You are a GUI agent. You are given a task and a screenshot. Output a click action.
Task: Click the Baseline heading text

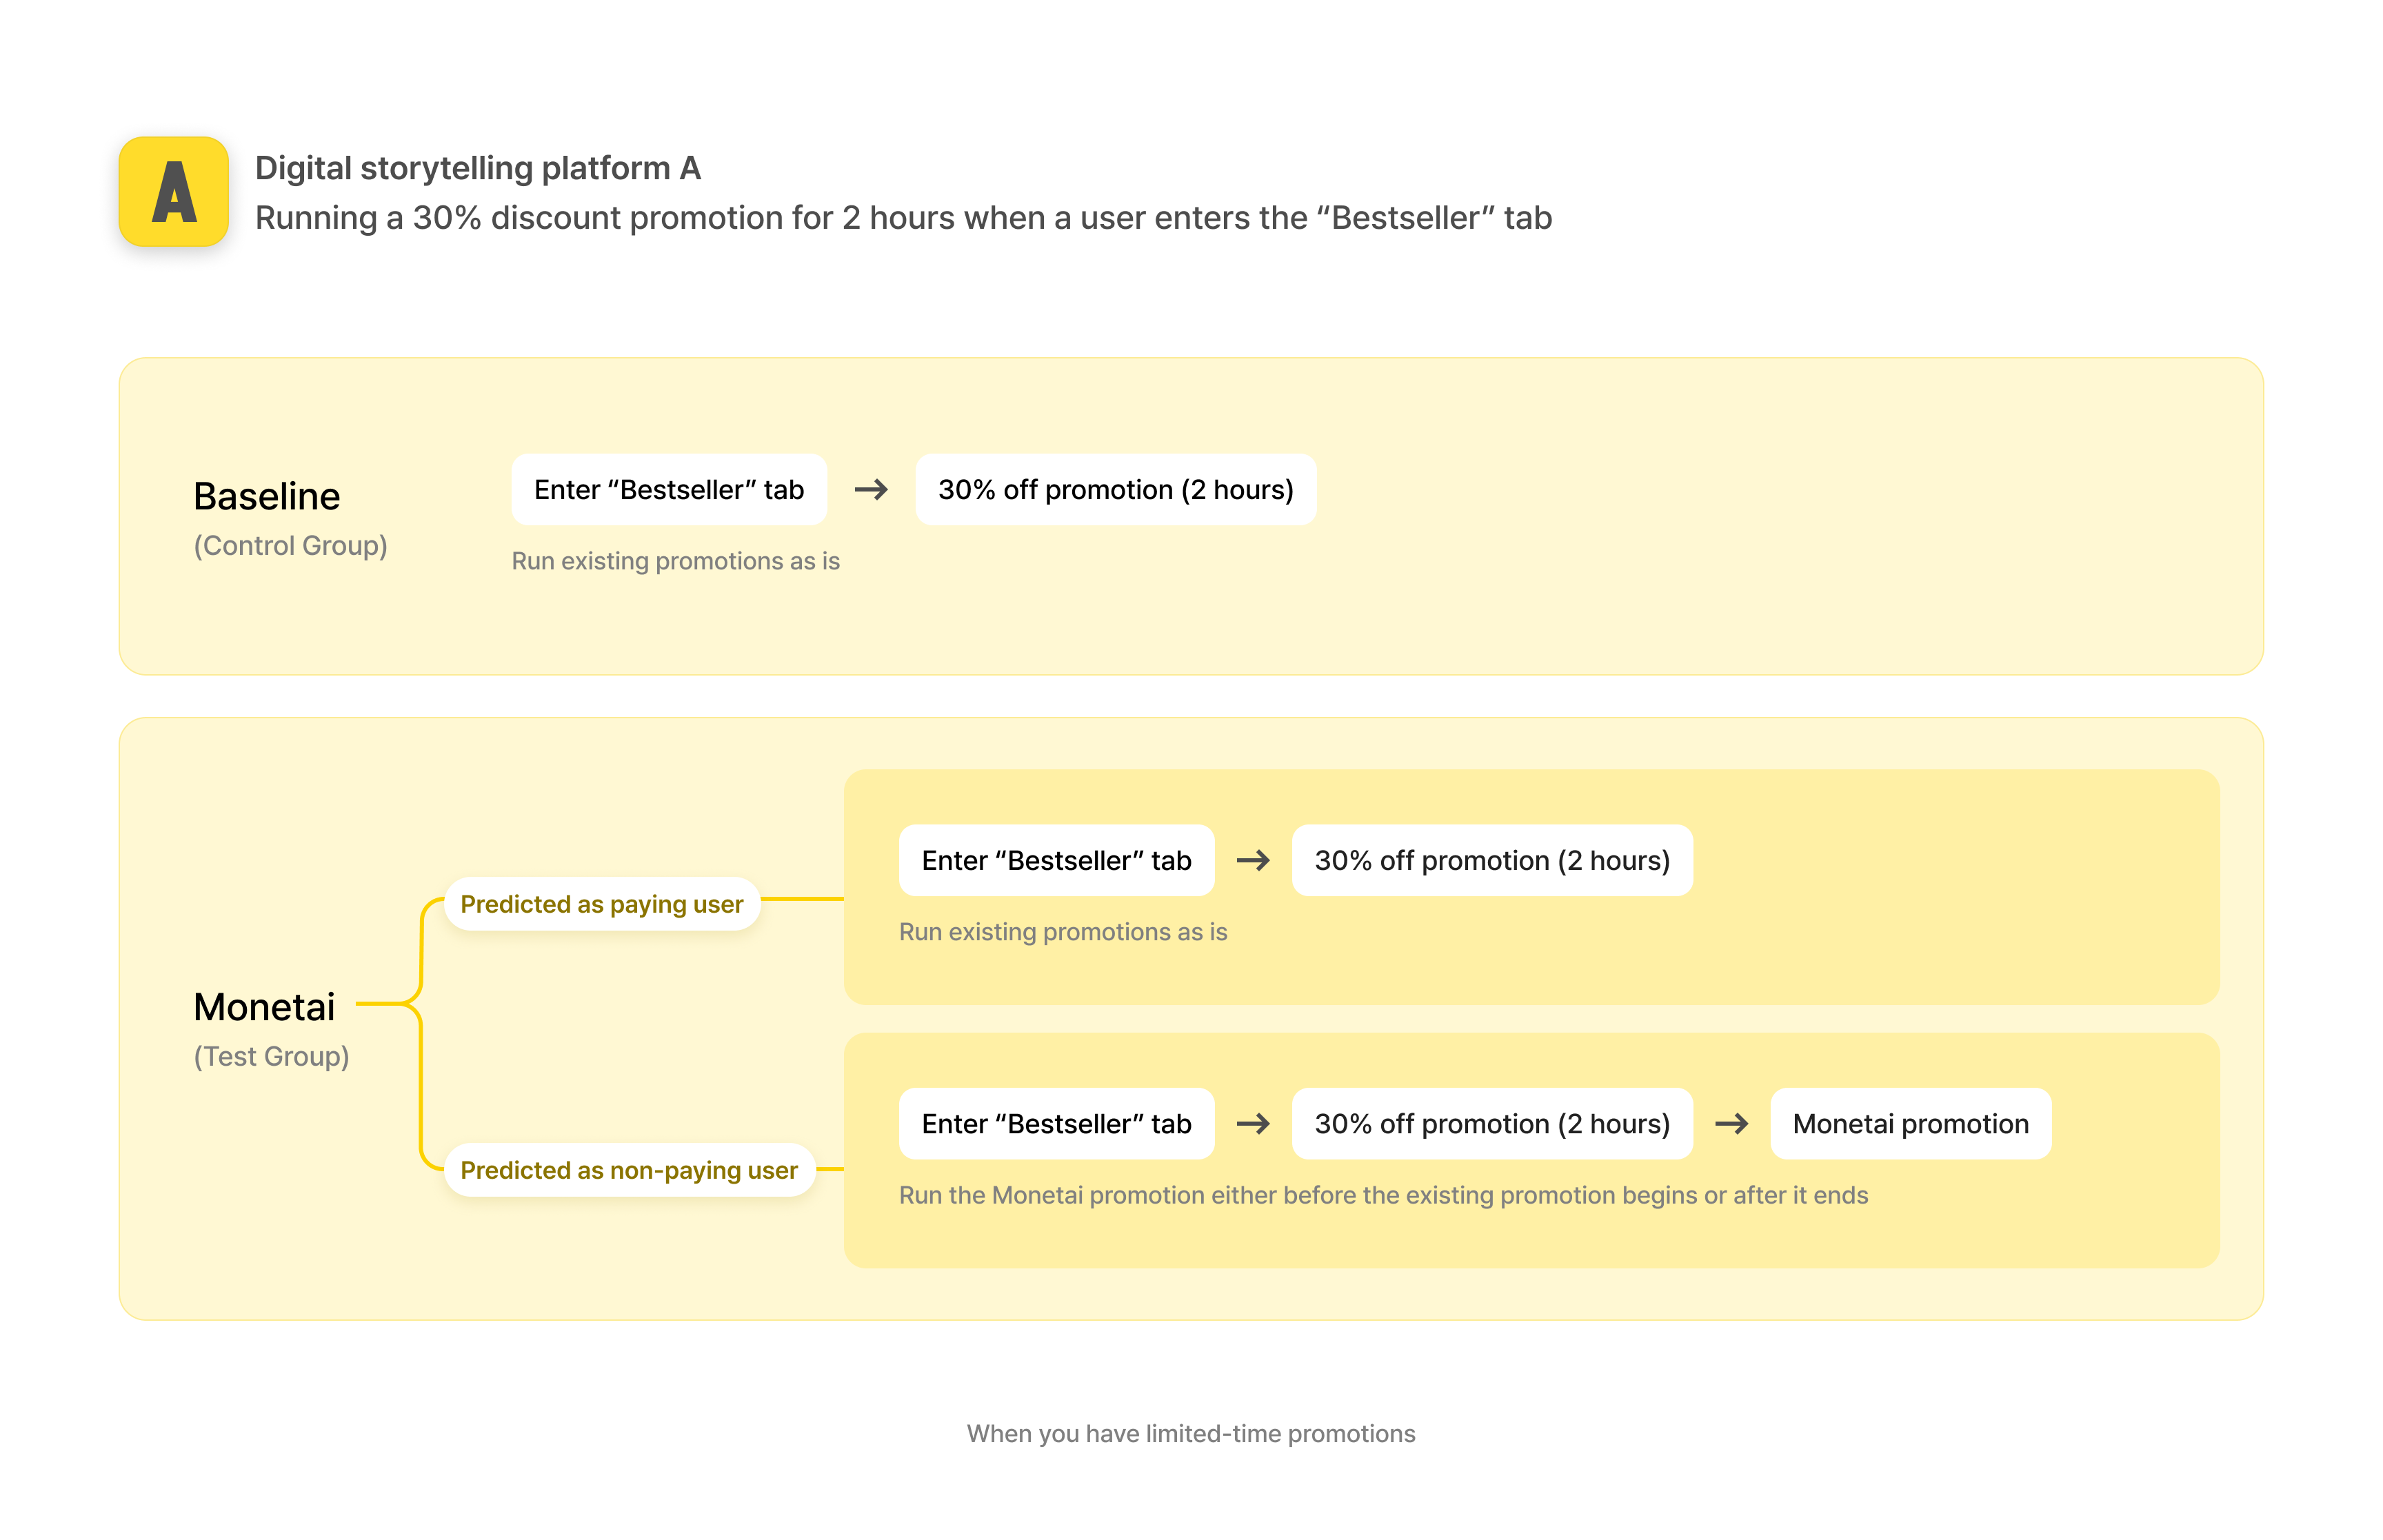266,496
